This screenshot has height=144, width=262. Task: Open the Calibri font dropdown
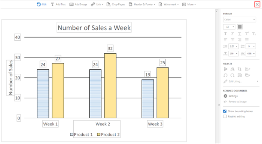coord(239,19)
